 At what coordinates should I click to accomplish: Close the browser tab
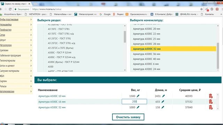(x=29, y=4)
